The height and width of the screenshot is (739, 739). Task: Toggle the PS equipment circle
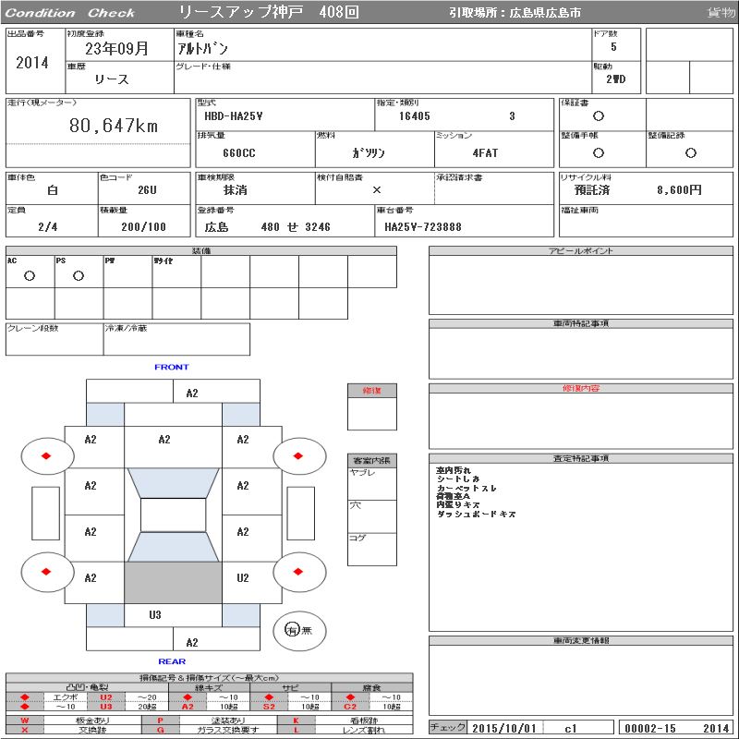[79, 275]
